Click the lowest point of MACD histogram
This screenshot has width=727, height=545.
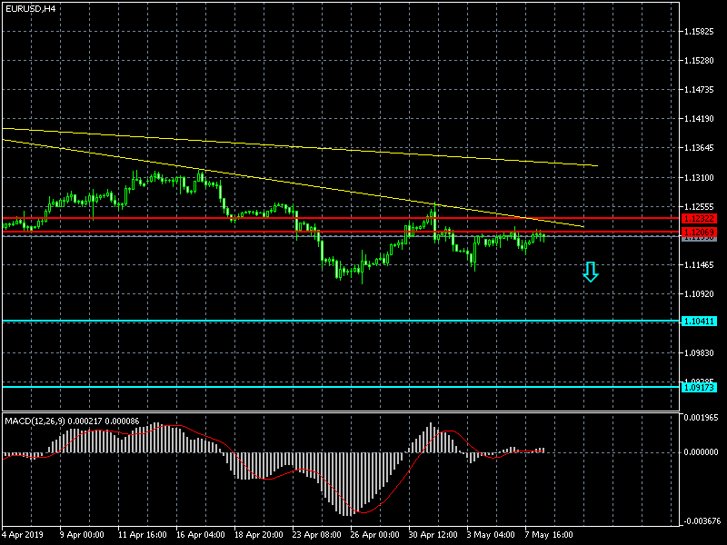350,514
